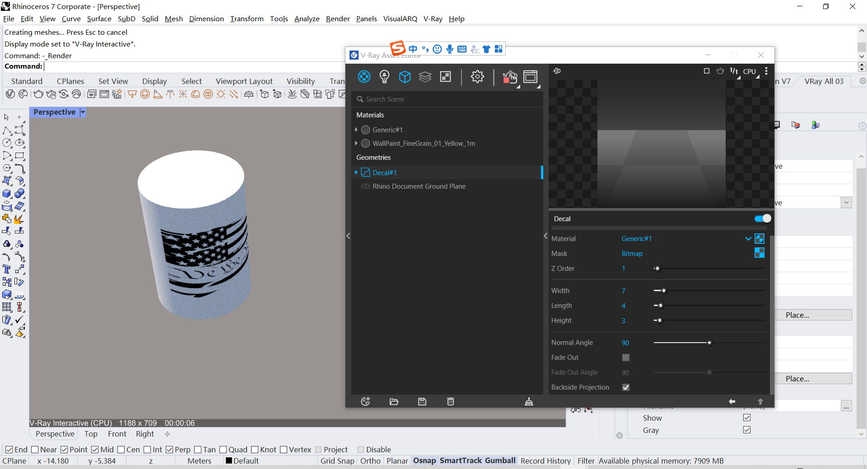Switch to the Lights category bulb icon
The height and width of the screenshot is (469, 867).
[384, 77]
